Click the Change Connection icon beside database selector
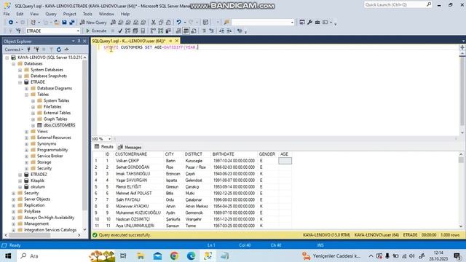Image resolution: width=466 pixels, height=262 pixels. coord(18,31)
